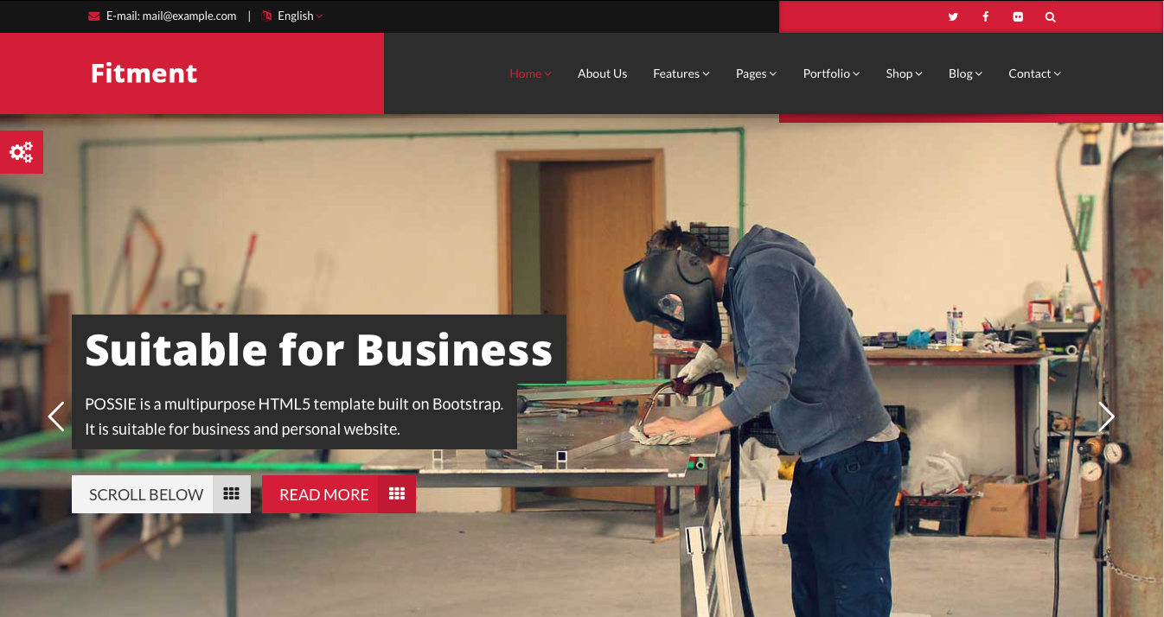Click the Scroll Below button

tap(161, 494)
